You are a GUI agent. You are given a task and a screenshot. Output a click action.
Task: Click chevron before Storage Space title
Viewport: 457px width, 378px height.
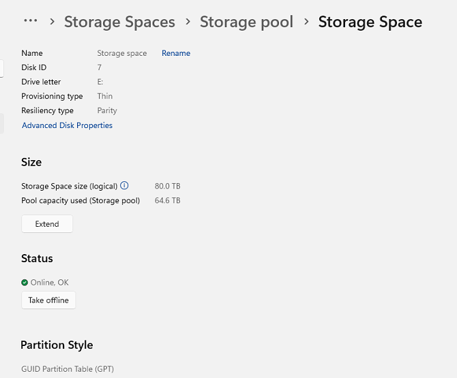[x=306, y=22]
